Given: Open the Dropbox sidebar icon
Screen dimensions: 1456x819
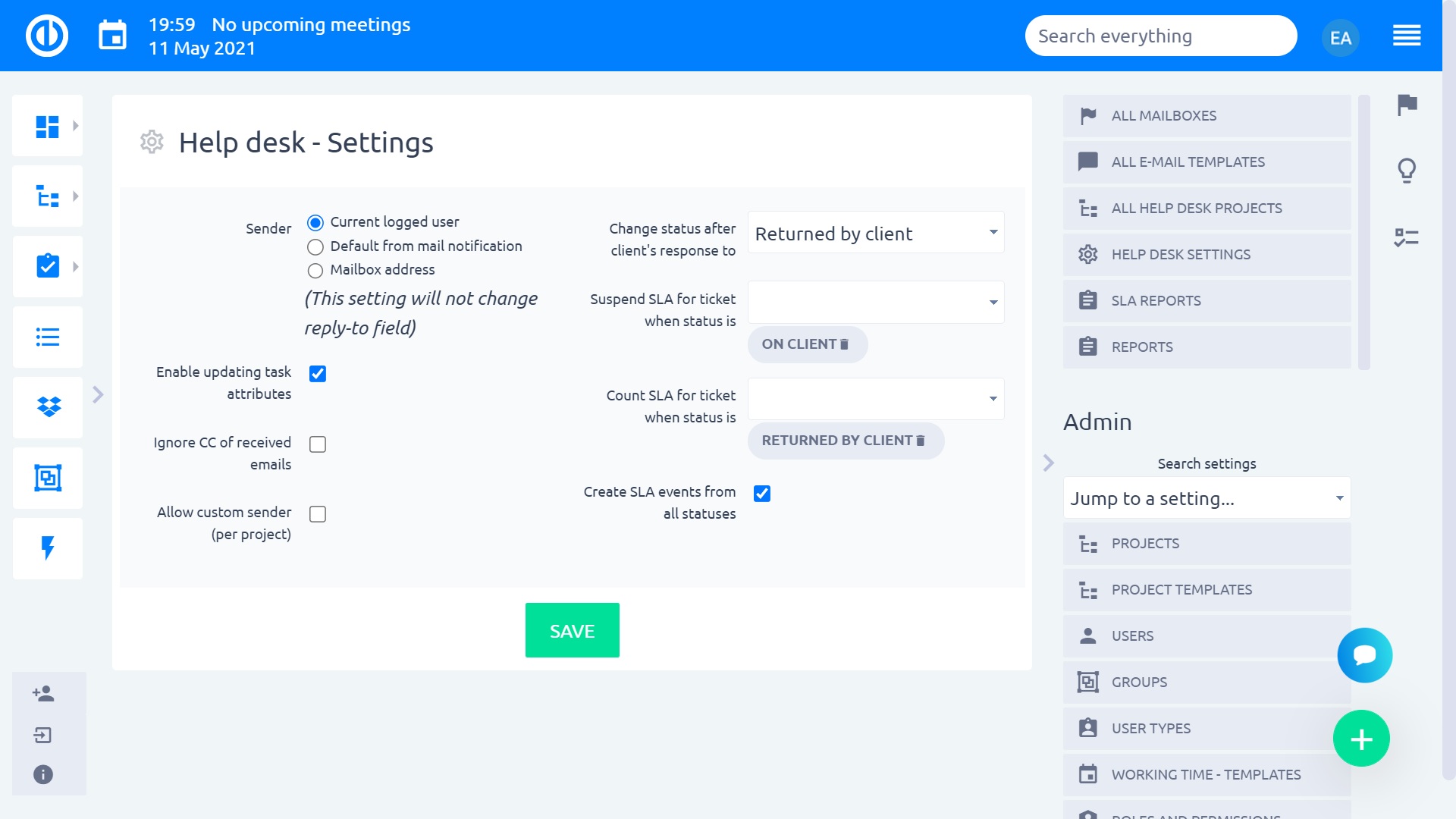Looking at the screenshot, I should [x=49, y=407].
